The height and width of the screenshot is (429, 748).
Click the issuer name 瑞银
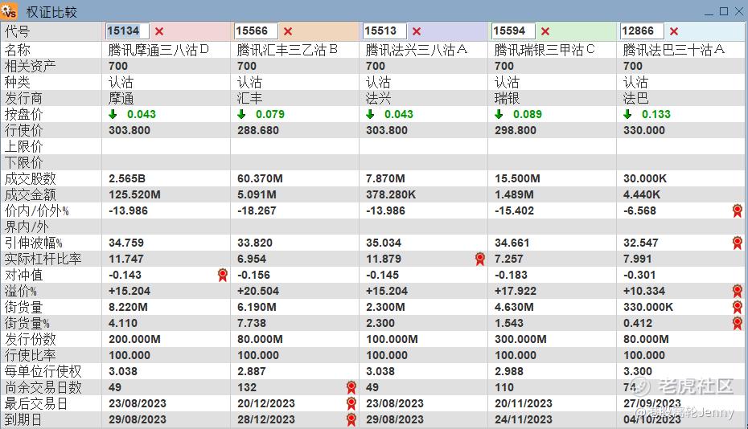tap(507, 98)
